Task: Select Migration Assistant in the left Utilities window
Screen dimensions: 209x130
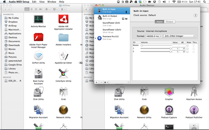Action: (x=39, y=110)
